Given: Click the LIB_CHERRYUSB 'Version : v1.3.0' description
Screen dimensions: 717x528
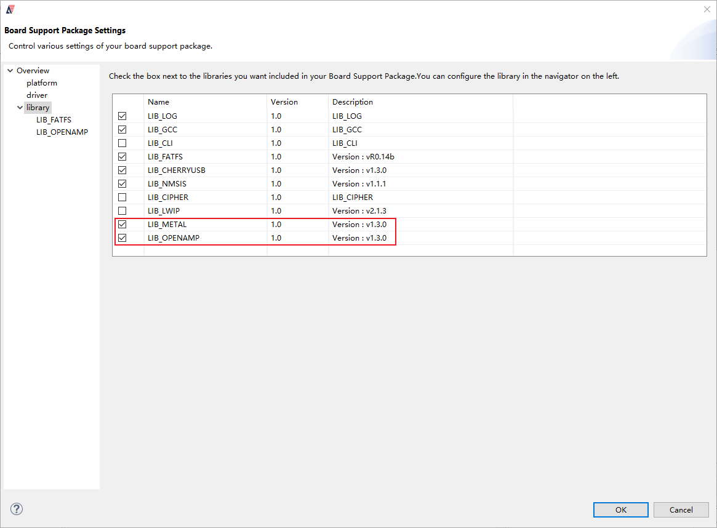Looking at the screenshot, I should point(421,170).
